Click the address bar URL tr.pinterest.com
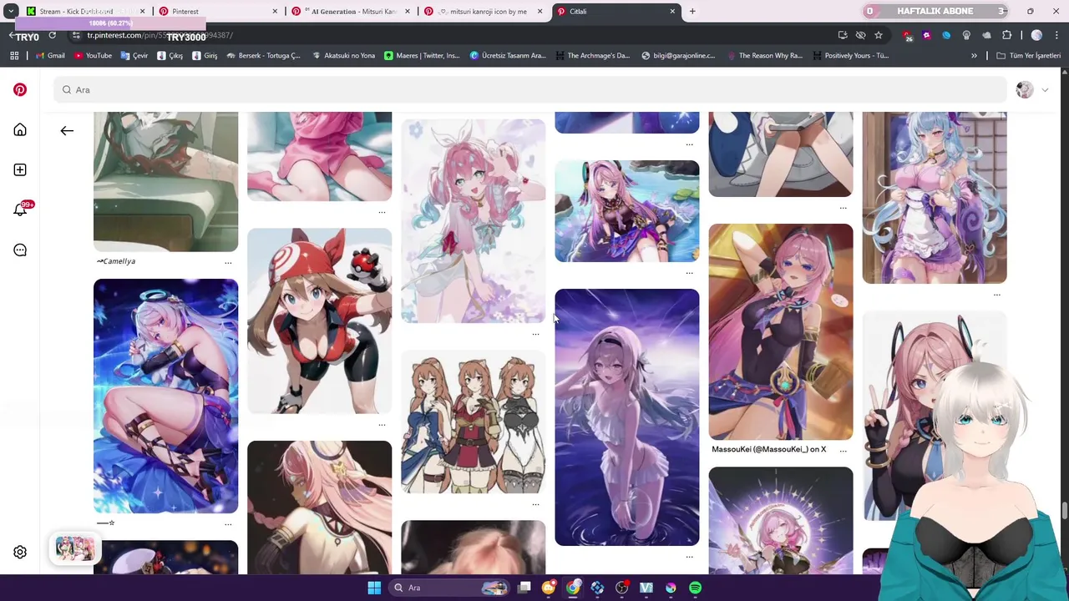Image resolution: width=1069 pixels, height=601 pixels. [159, 35]
